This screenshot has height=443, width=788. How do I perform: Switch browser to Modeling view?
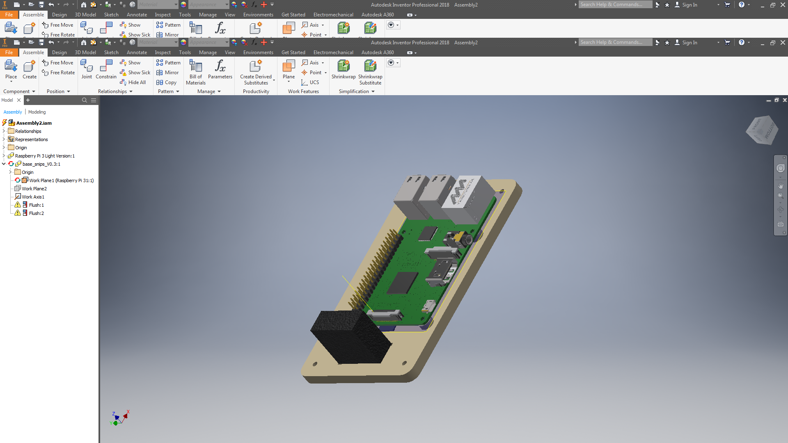[37, 112]
